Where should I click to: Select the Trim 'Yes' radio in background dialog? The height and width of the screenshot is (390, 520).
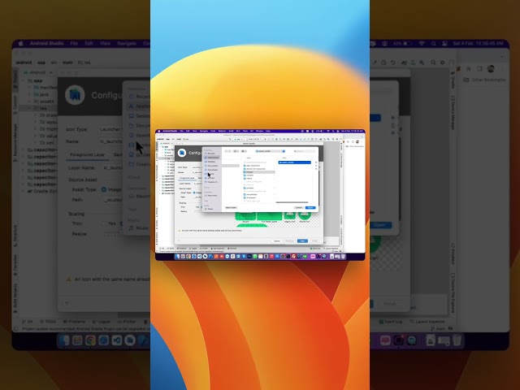pyautogui.click(x=104, y=224)
